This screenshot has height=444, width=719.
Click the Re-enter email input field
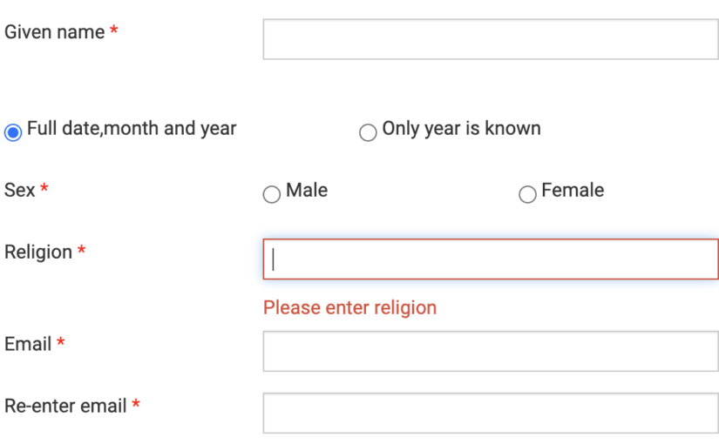490,413
